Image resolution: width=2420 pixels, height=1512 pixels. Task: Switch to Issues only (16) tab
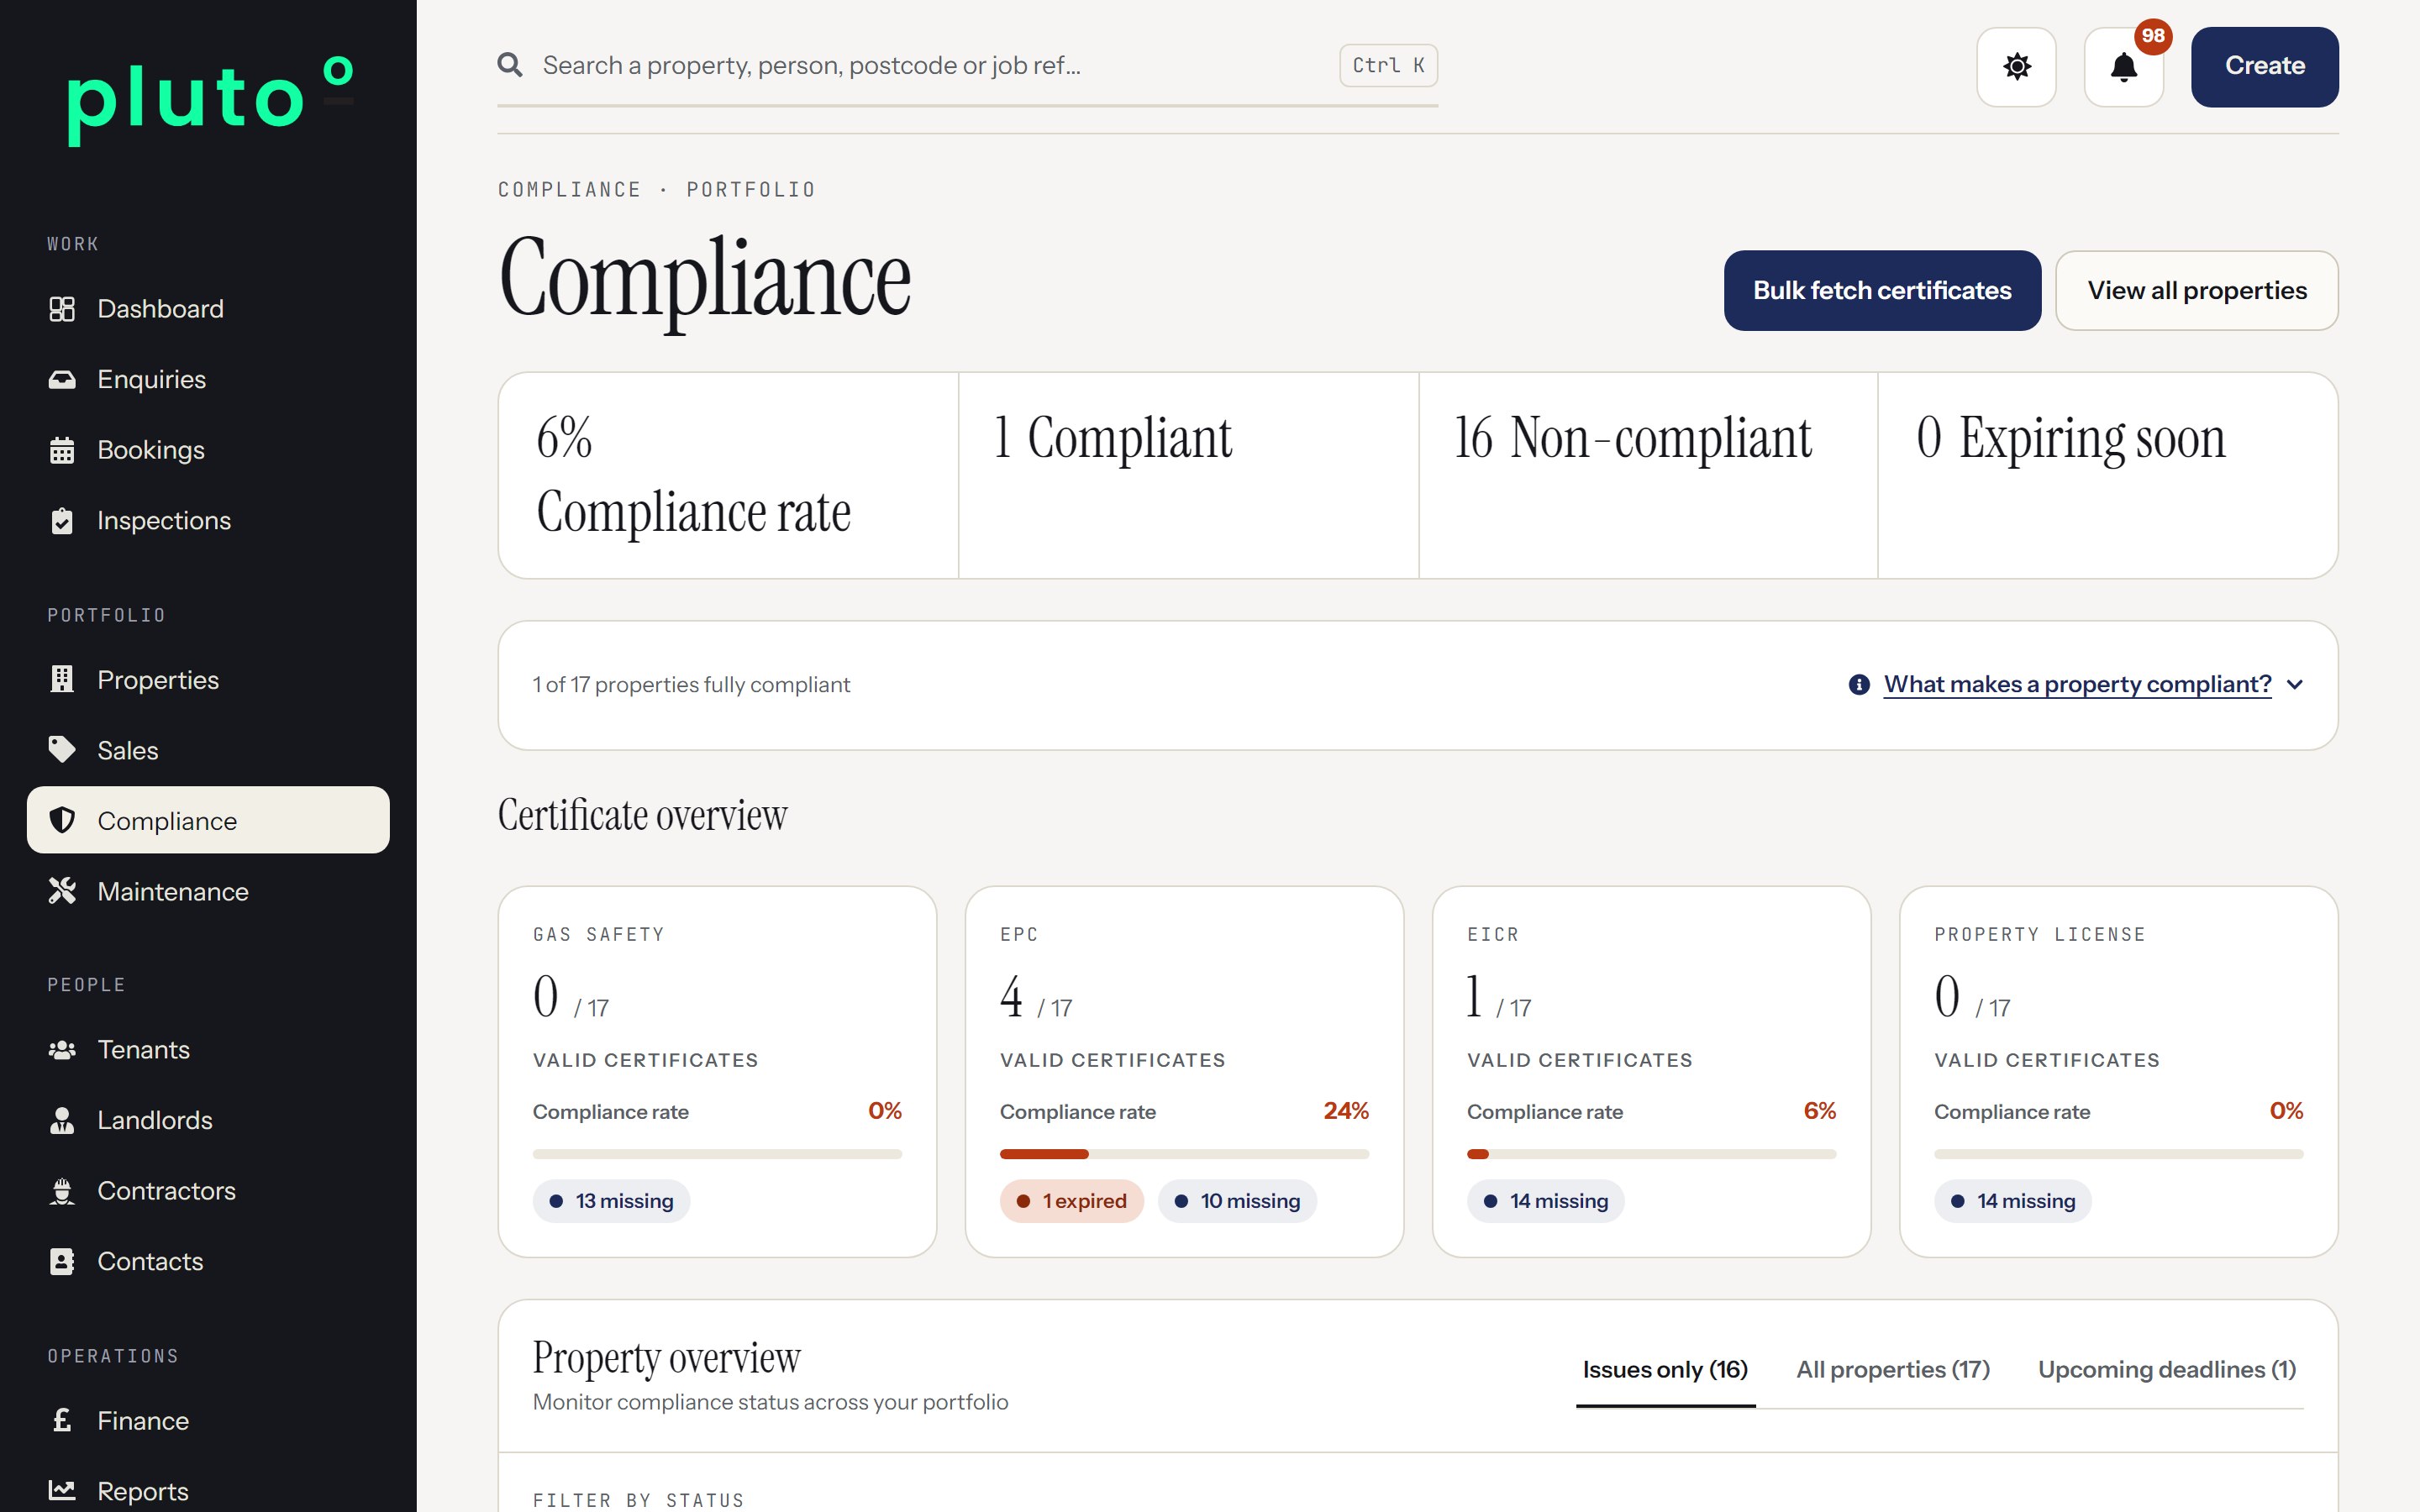[x=1665, y=1370]
